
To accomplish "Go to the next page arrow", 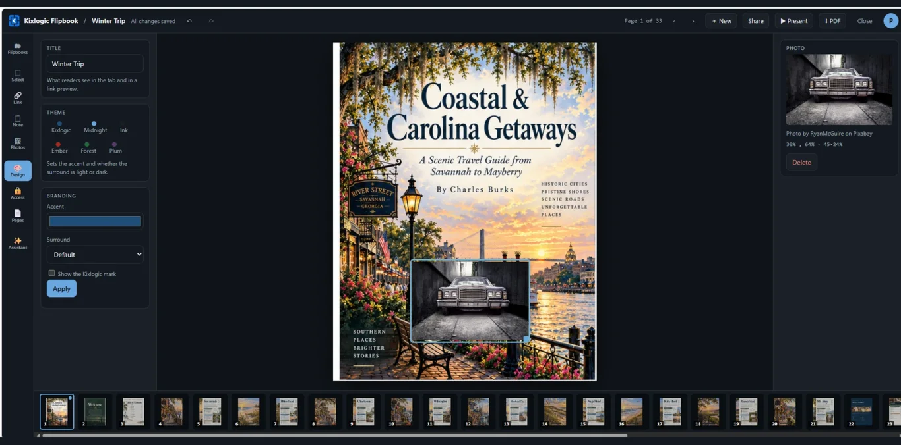I will click(693, 21).
